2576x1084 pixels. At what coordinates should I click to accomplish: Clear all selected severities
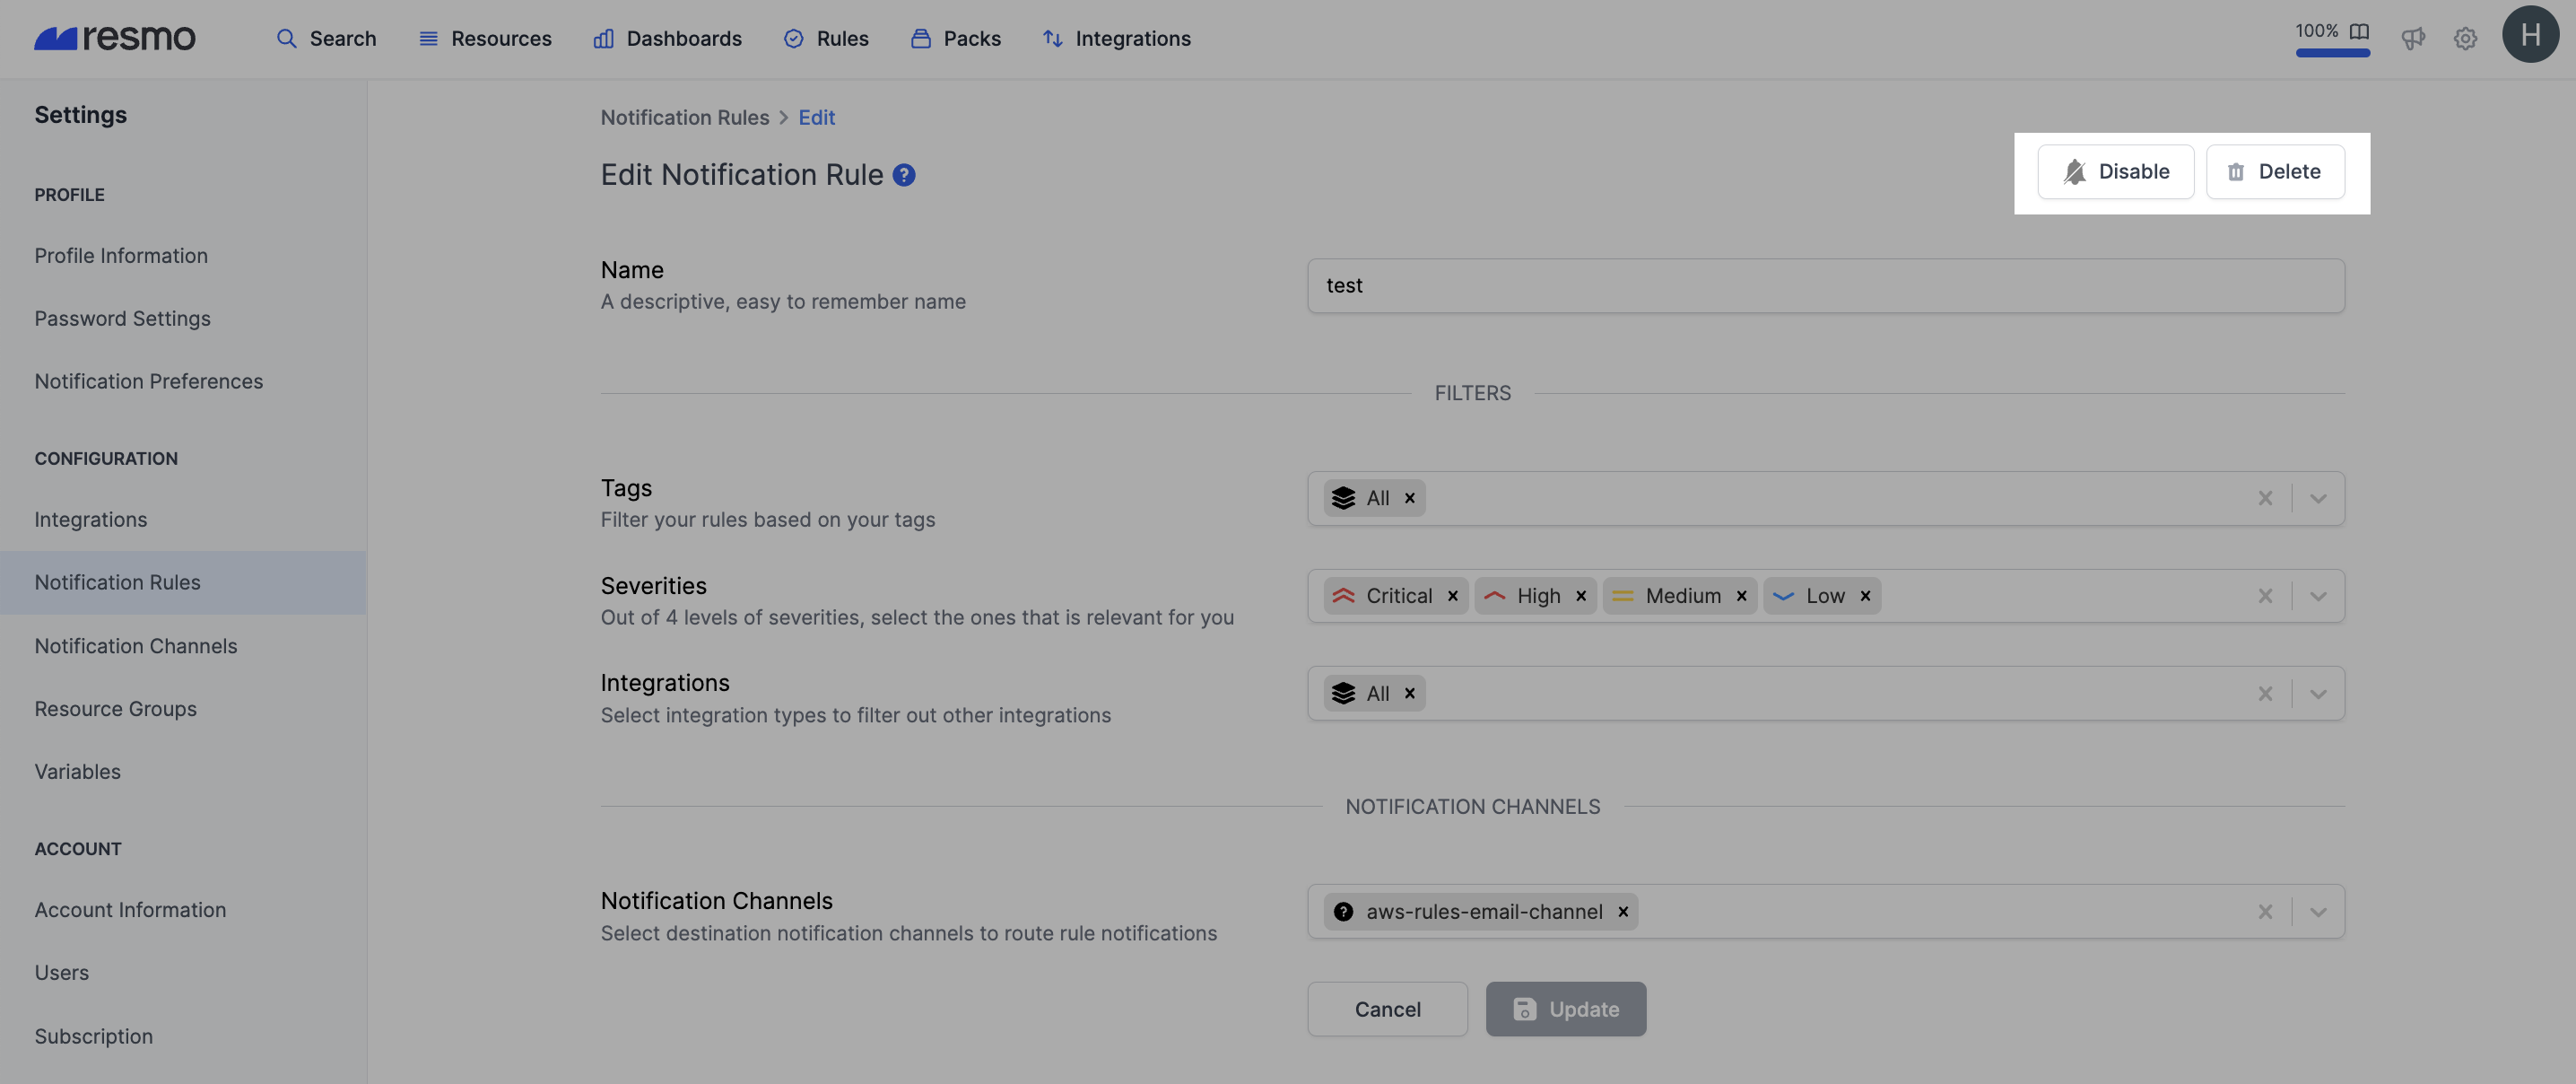tap(2265, 597)
